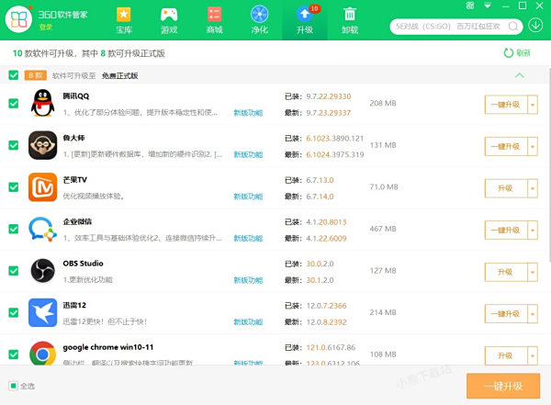Click the 登录 login link
The width and height of the screenshot is (551, 405).
point(45,27)
